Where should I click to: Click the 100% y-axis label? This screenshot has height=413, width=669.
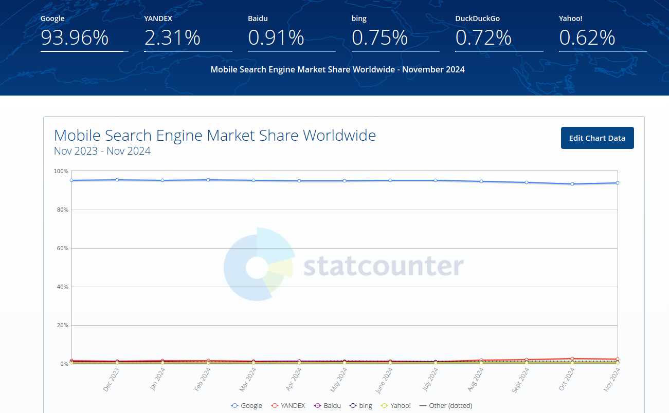coord(61,171)
